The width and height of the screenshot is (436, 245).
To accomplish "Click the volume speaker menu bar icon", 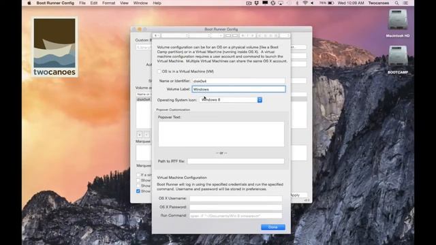I will pos(312,3).
